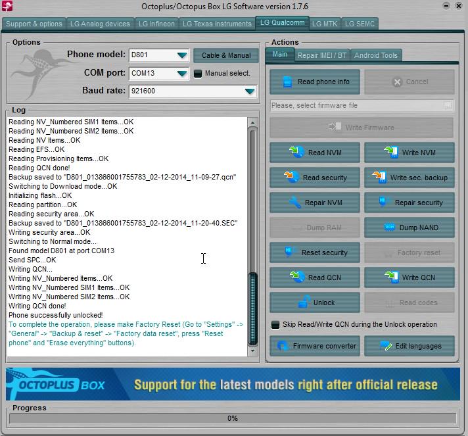Click the log scroll up arrow

tap(252, 122)
